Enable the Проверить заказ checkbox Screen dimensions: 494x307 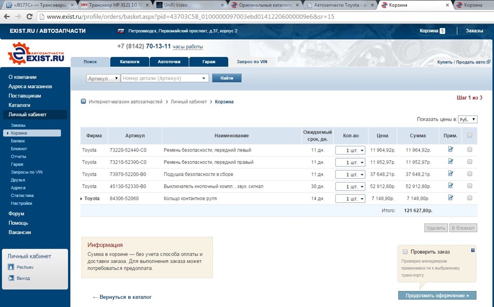(x=405, y=252)
